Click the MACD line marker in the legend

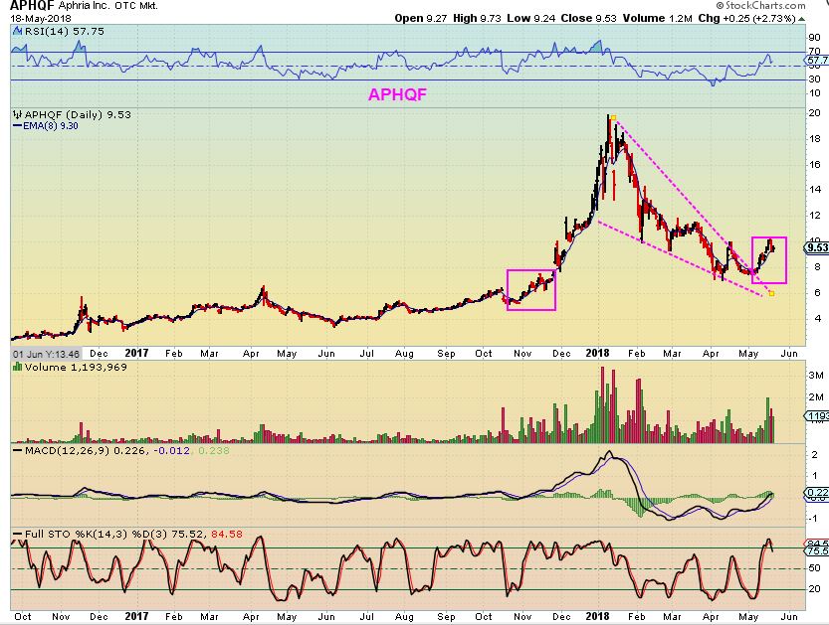point(18,451)
